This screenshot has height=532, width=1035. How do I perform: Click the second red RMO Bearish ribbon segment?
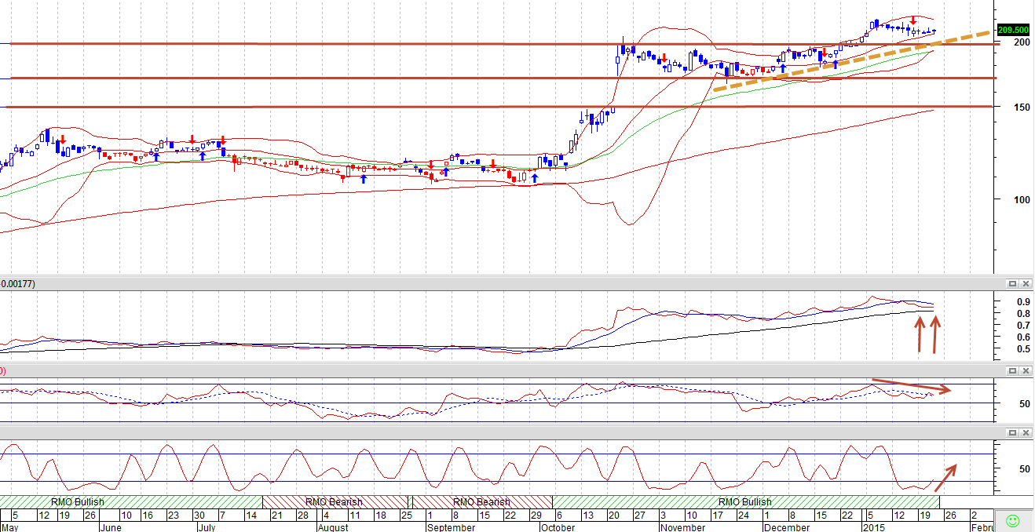pyautogui.click(x=482, y=501)
